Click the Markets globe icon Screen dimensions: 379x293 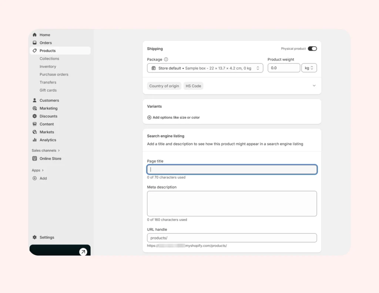pyautogui.click(x=35, y=132)
